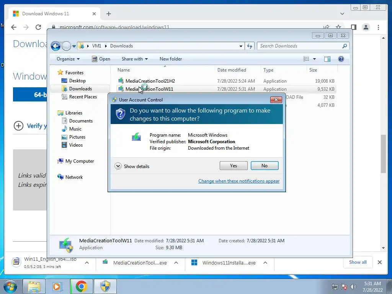This screenshot has height=294, width=392.
Task: Open Chrome side panel icon
Action: (x=353, y=27)
